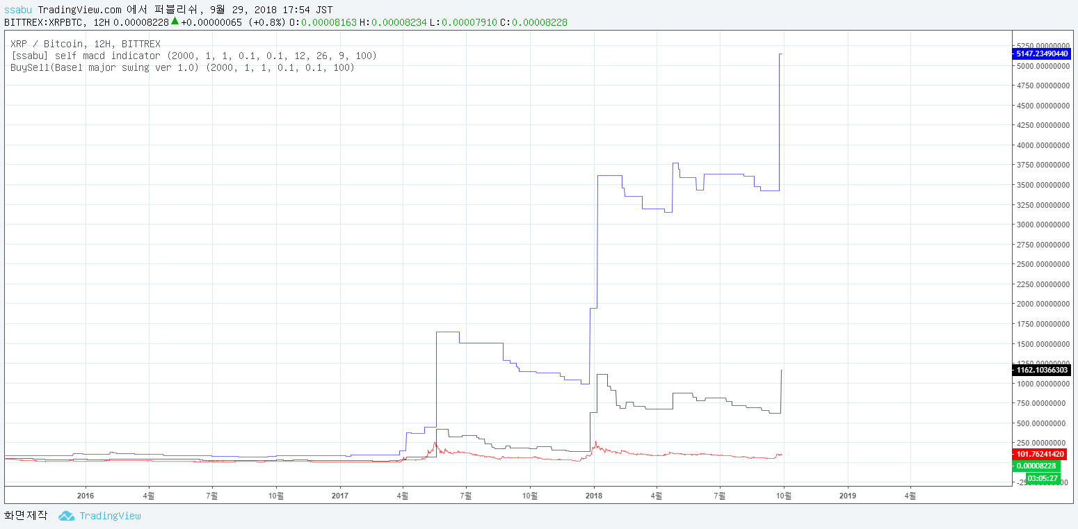Click the C:0.00008228 close value in header
Viewport: 1078px width, 529px height.
pos(534,22)
